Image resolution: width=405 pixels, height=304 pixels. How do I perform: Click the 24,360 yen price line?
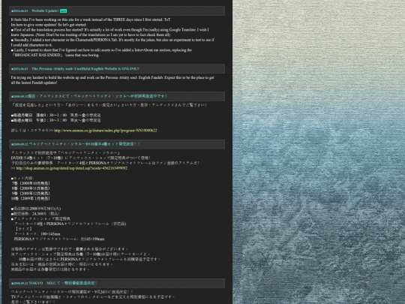tap(36, 214)
